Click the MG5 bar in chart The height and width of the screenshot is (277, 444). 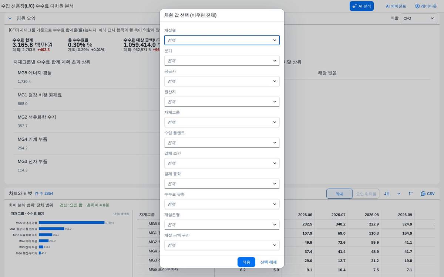tap(71, 223)
